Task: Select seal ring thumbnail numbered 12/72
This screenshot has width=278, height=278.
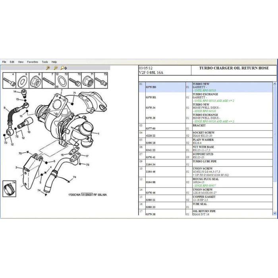Action: coord(62,80)
